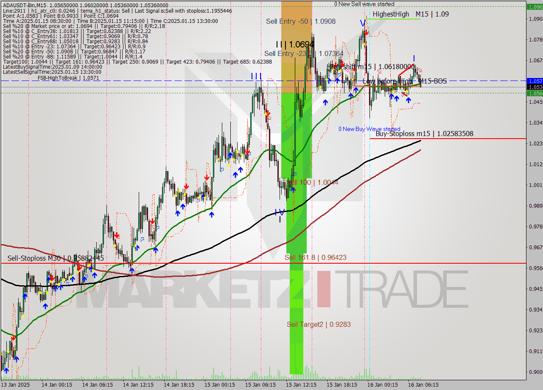
Task: Click the green price tag at axis top
Action: point(535,7)
